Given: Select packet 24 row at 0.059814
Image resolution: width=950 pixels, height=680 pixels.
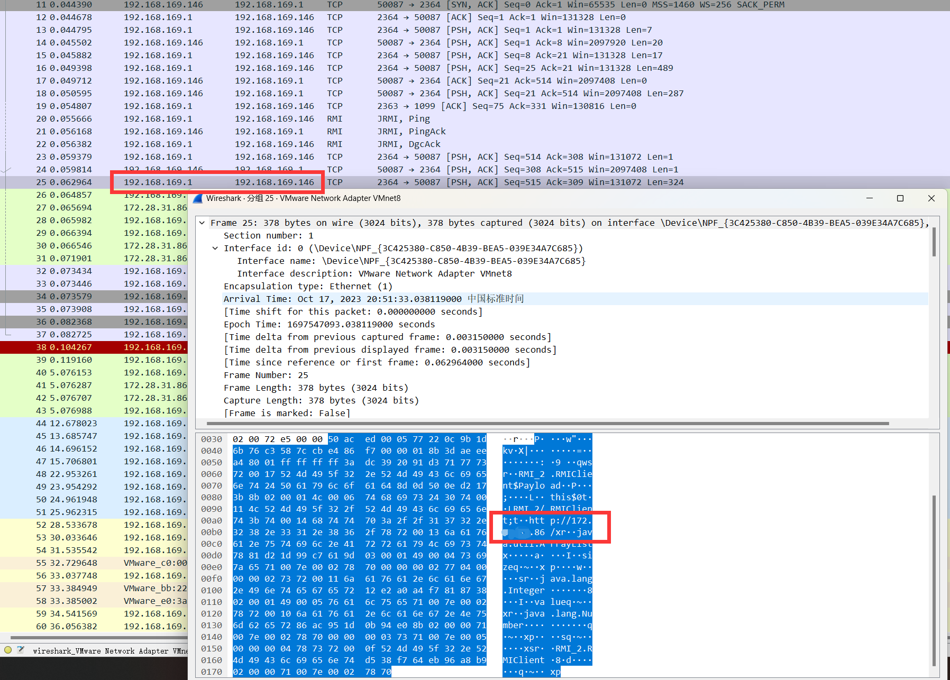Looking at the screenshot, I should coord(475,170).
